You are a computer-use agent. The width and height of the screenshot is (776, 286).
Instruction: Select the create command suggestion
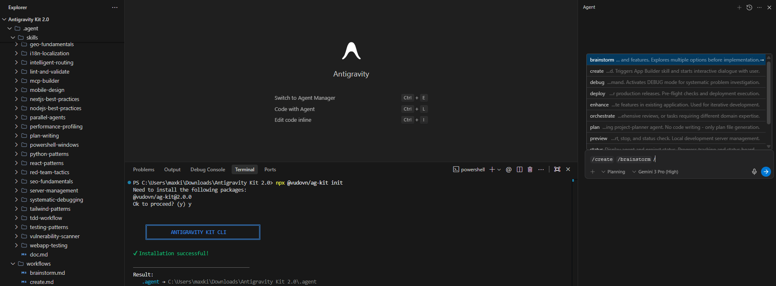pos(676,71)
